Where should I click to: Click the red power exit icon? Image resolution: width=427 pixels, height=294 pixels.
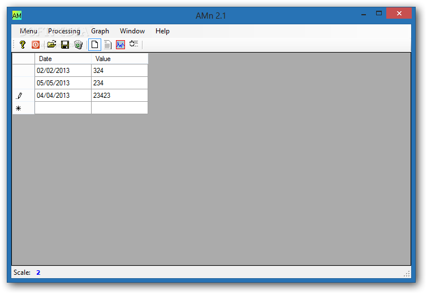(36, 44)
